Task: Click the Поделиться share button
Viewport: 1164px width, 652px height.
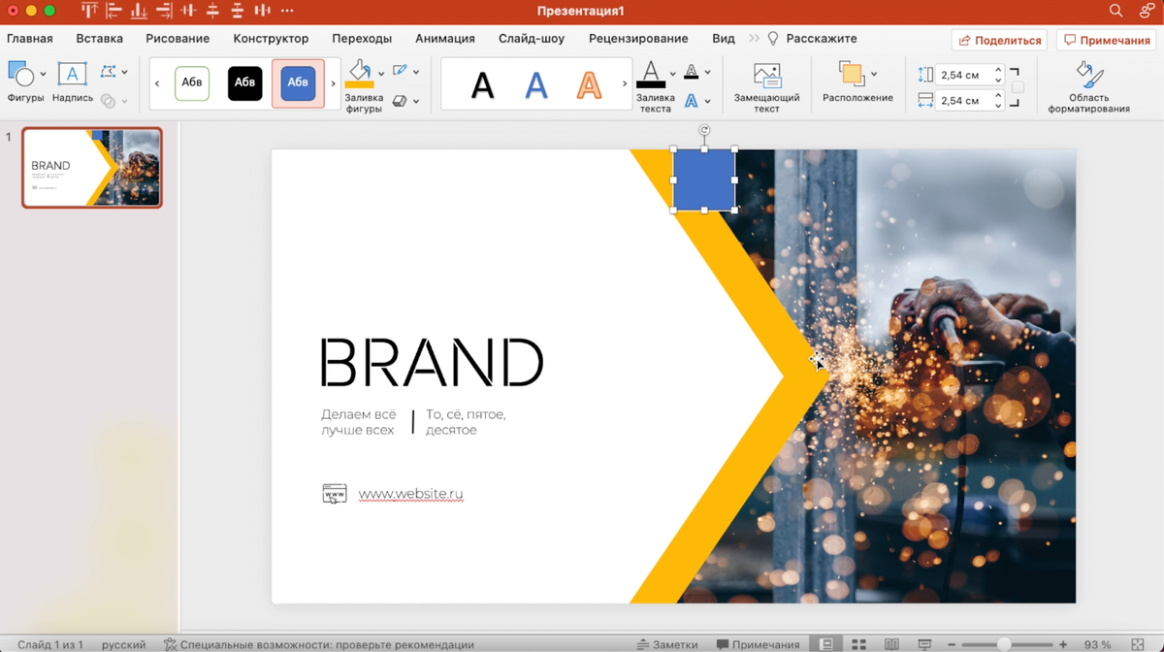Action: coord(999,40)
